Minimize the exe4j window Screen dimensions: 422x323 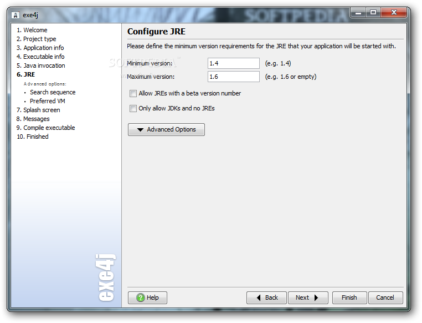pos(358,12)
